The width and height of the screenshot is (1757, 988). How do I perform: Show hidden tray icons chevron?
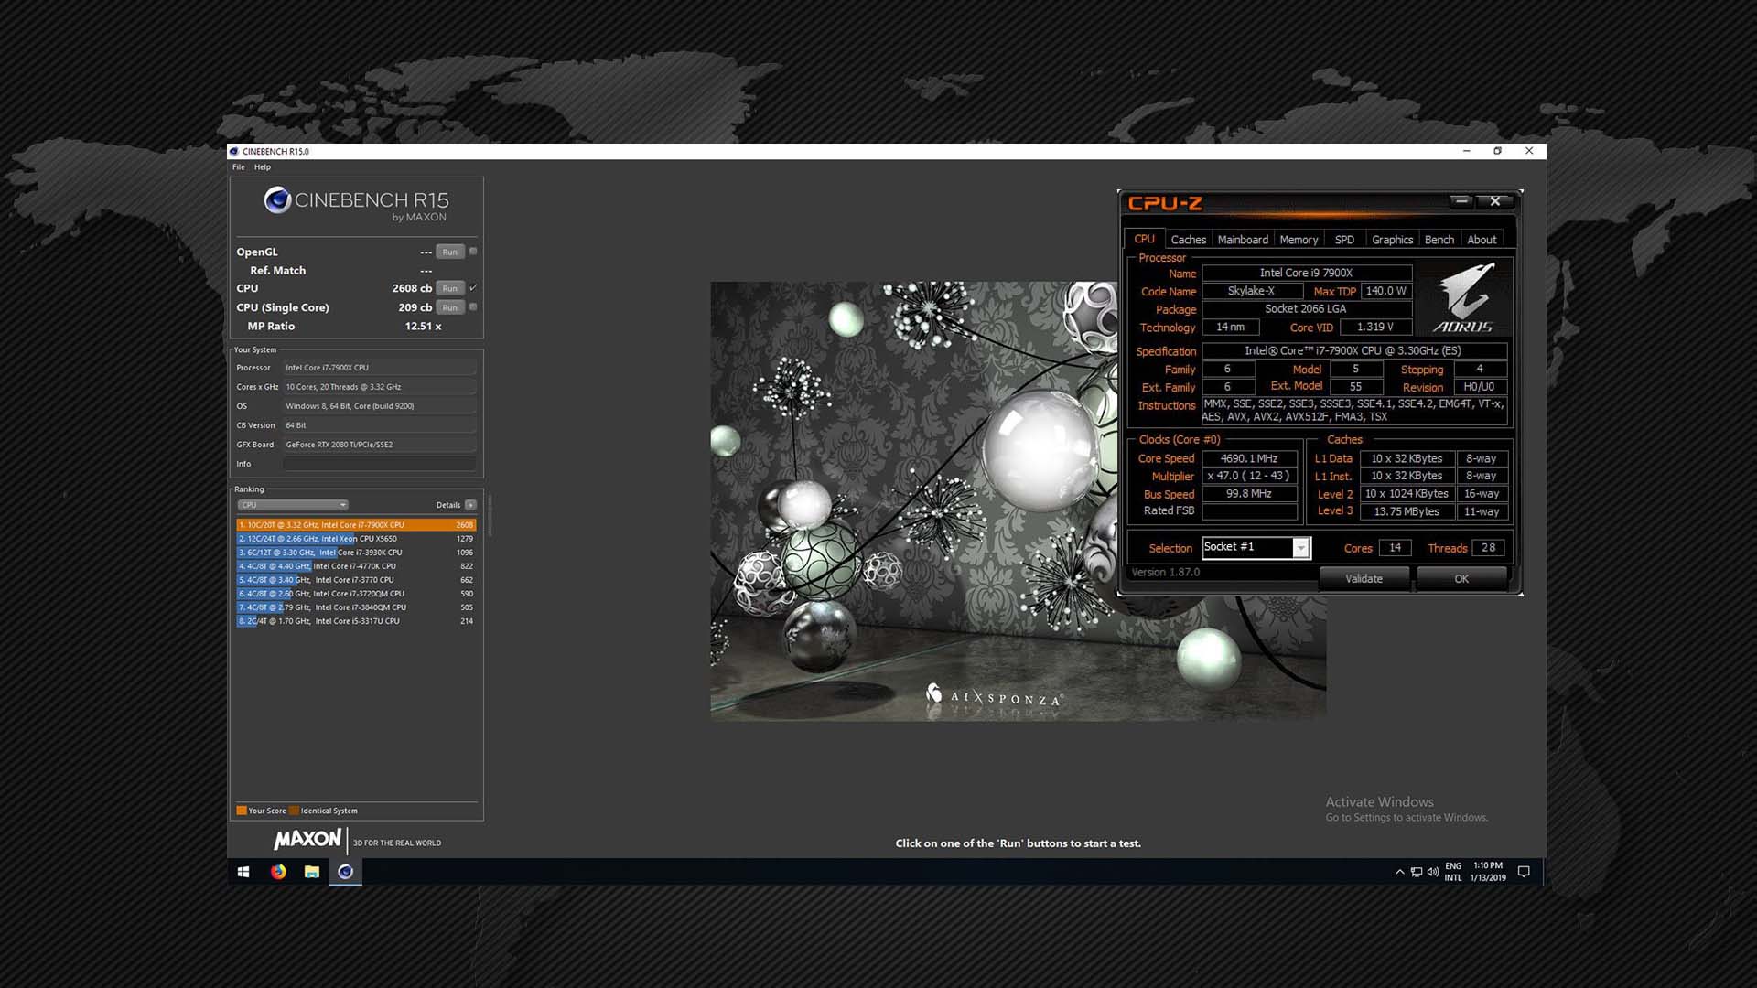[1399, 872]
